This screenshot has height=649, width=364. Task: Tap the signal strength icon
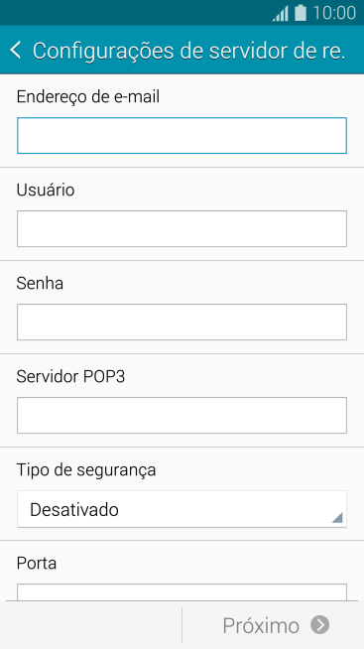(281, 13)
